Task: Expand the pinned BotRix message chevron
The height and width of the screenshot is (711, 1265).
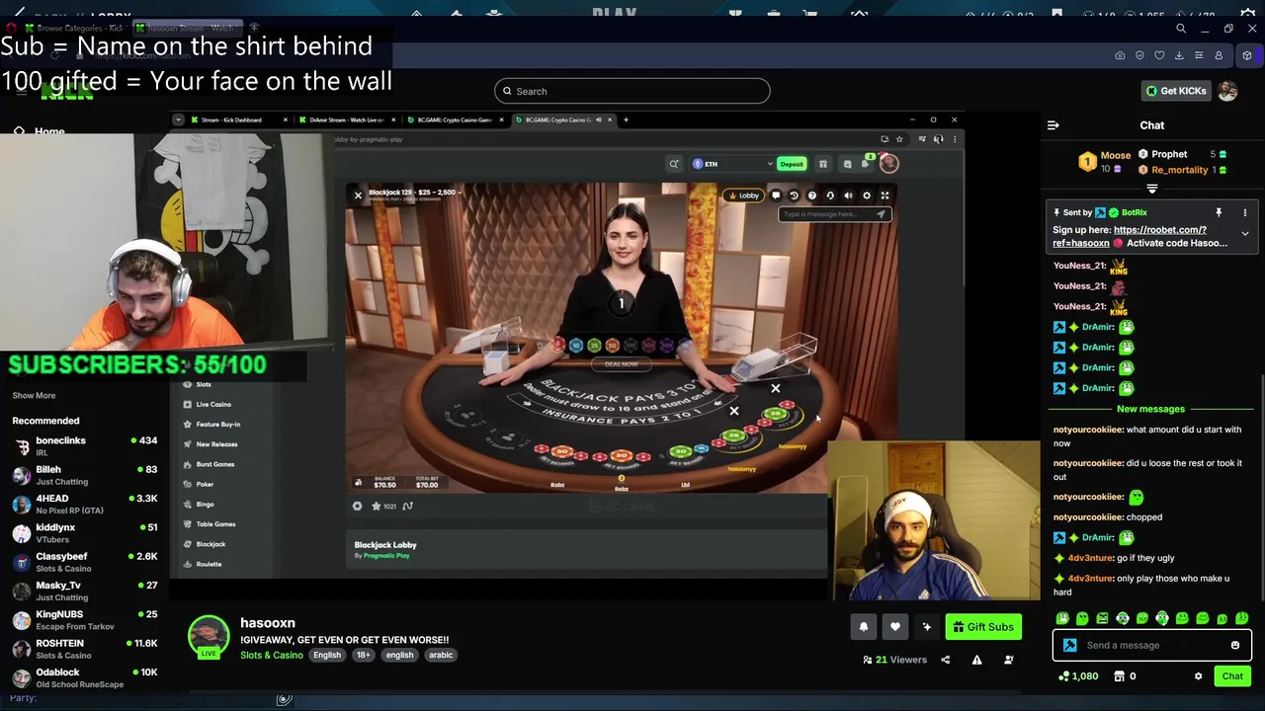Action: [1245, 234]
